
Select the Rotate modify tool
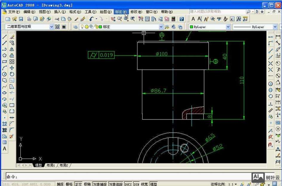coord(12,74)
